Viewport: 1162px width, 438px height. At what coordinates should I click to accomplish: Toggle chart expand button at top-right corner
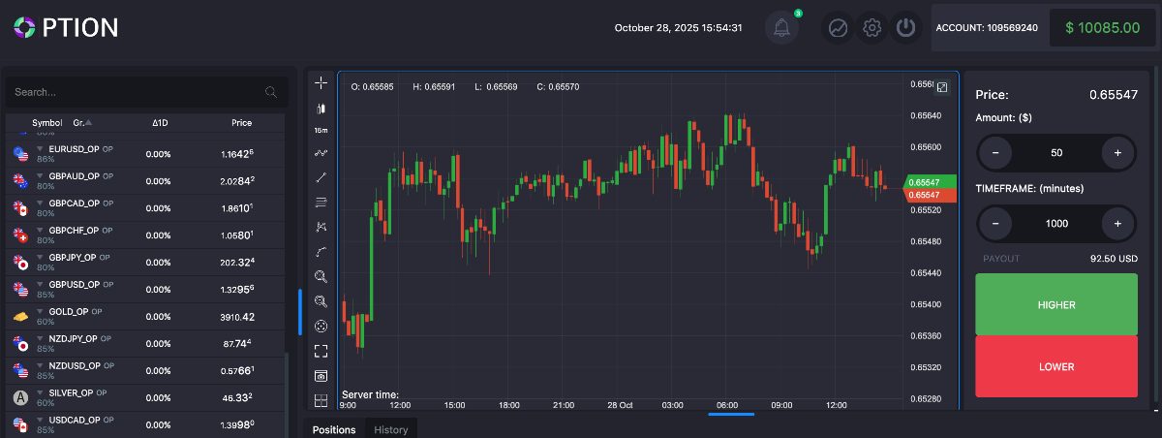coord(941,87)
